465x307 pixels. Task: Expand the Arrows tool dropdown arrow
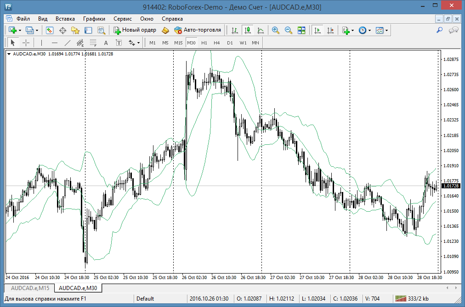138,43
